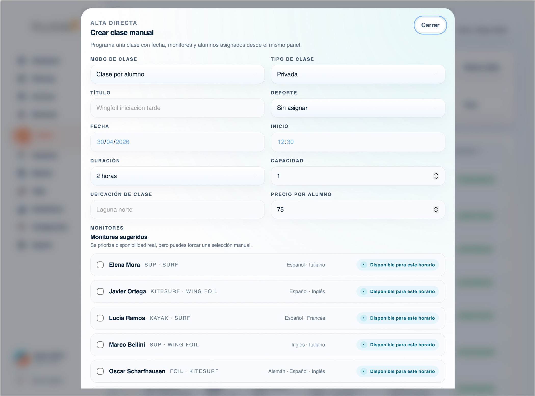
Task: Focus the Título text field
Action: [177, 108]
